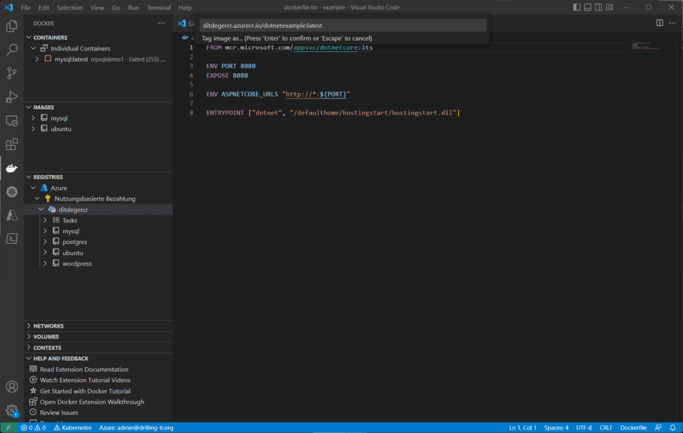Click the Kubernetes status bar item
Viewport: 683px width, 433px height.
pos(73,428)
